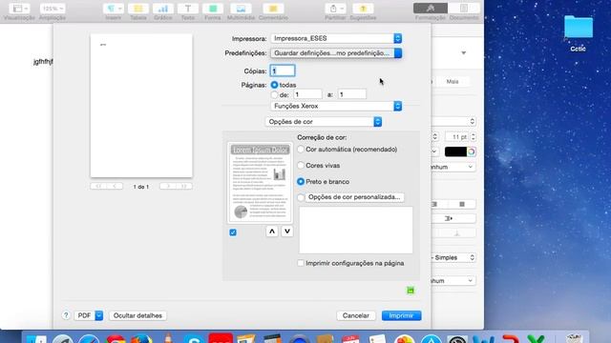Click the font size 11 pt stepper

coord(474,137)
